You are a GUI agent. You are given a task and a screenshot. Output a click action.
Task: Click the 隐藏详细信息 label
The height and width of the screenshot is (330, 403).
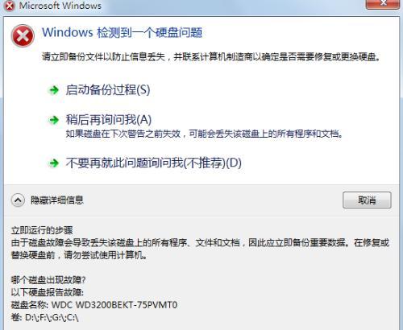pyautogui.click(x=57, y=200)
